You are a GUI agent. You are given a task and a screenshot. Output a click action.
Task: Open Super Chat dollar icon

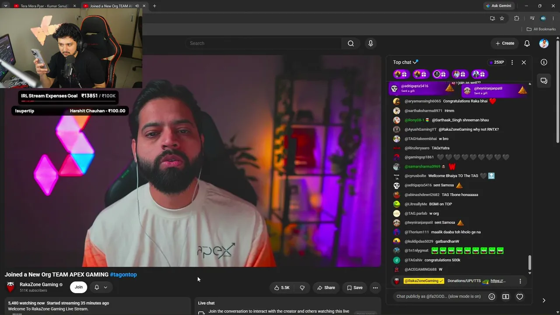point(506,297)
